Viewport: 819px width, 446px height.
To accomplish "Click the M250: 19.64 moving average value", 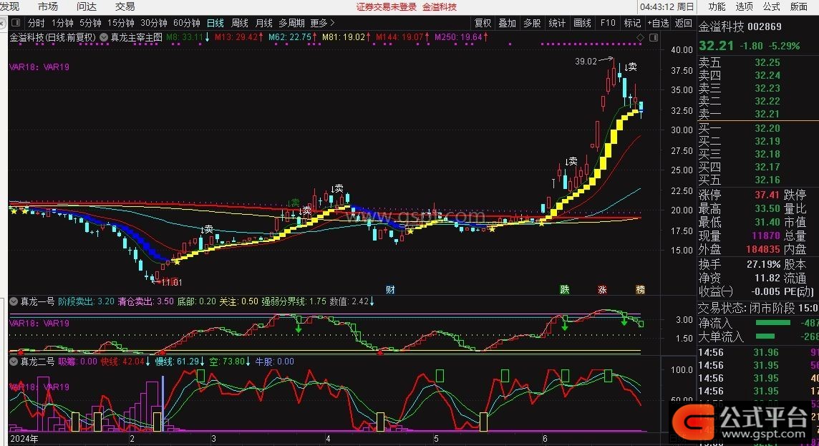I will [x=459, y=37].
